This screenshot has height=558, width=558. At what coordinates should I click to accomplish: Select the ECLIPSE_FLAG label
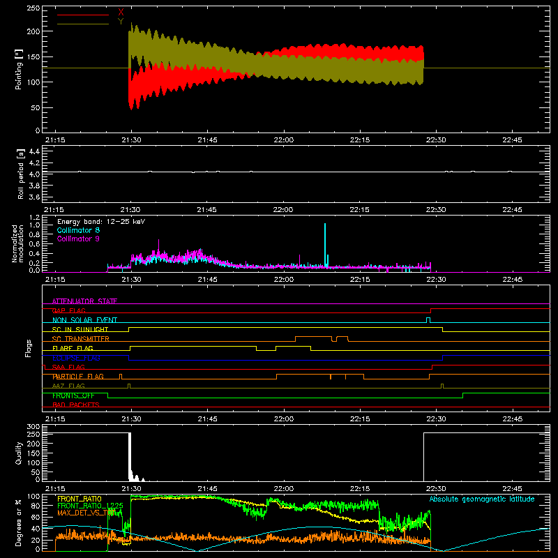click(76, 358)
